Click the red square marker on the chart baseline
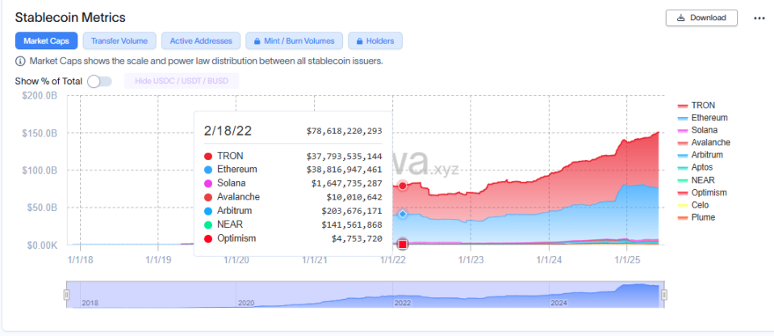This screenshot has width=774, height=336. tap(403, 244)
